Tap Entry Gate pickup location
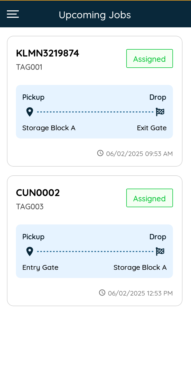The height and width of the screenshot is (373, 191). coord(40,268)
